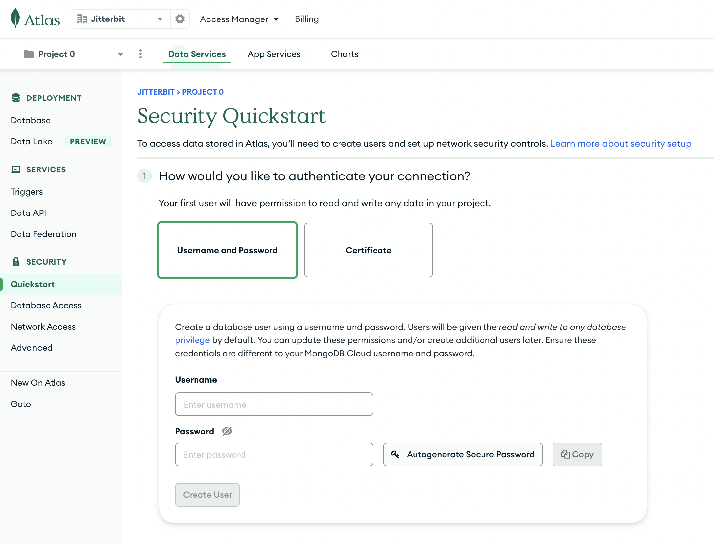Viewport: 714px width, 544px height.
Task: Click the key icon inside Autogenerate button
Action: coord(395,454)
